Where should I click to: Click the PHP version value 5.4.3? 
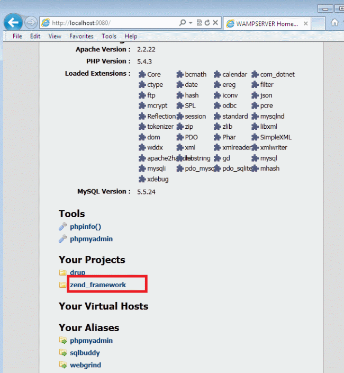point(144,61)
